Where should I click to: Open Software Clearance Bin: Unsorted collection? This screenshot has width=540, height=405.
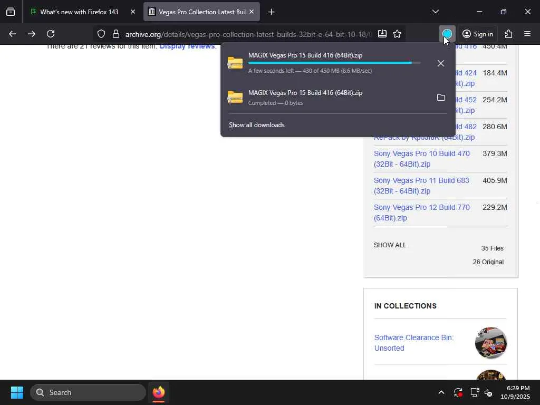(x=414, y=343)
